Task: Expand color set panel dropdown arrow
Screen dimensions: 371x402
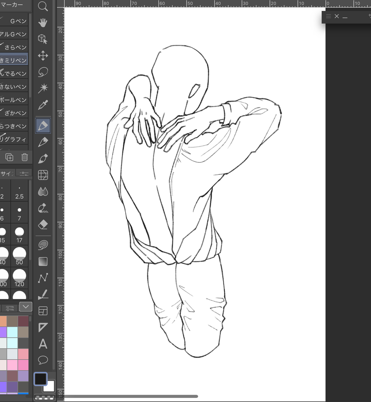Action: [x=26, y=306]
